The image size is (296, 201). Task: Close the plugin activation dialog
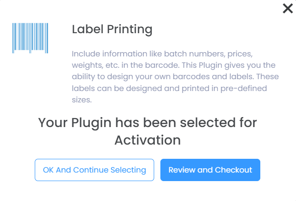coord(287,9)
